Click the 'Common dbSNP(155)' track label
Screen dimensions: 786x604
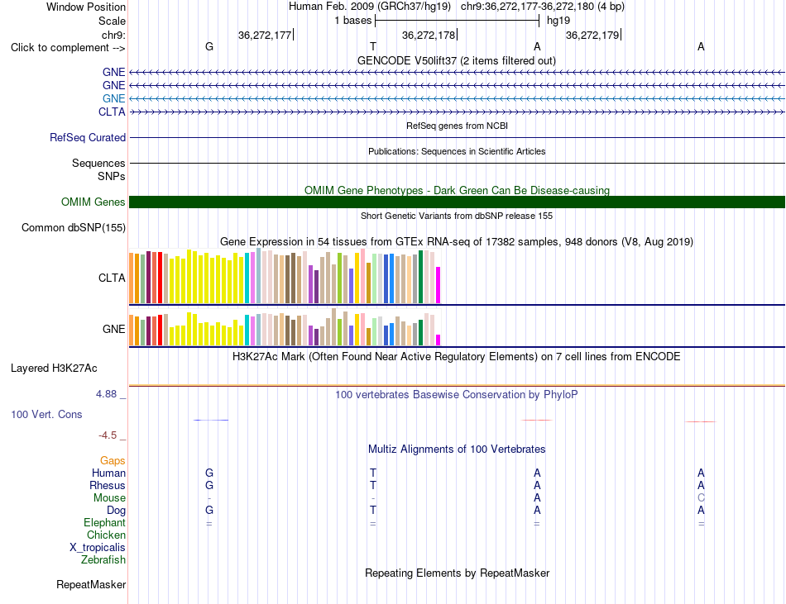74,228
